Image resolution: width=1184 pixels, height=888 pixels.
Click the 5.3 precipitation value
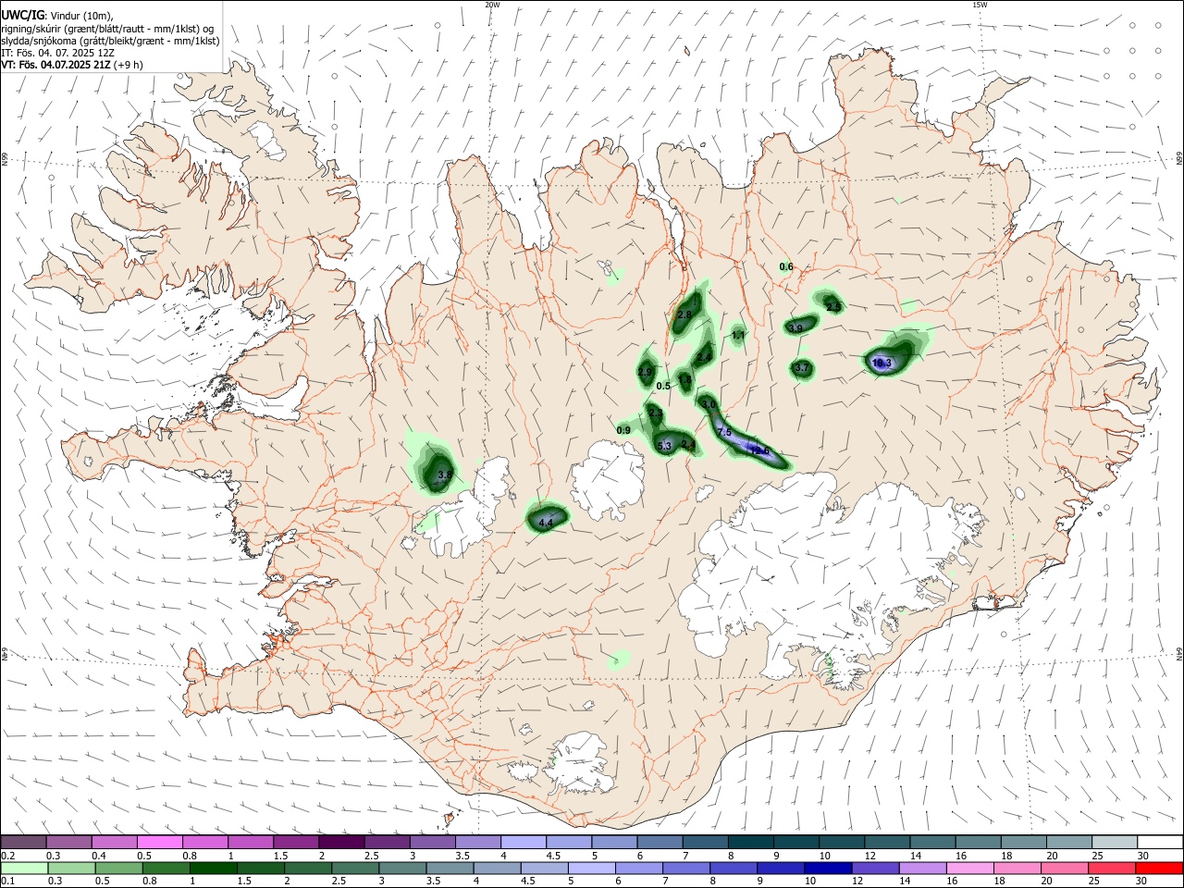pyautogui.click(x=664, y=447)
